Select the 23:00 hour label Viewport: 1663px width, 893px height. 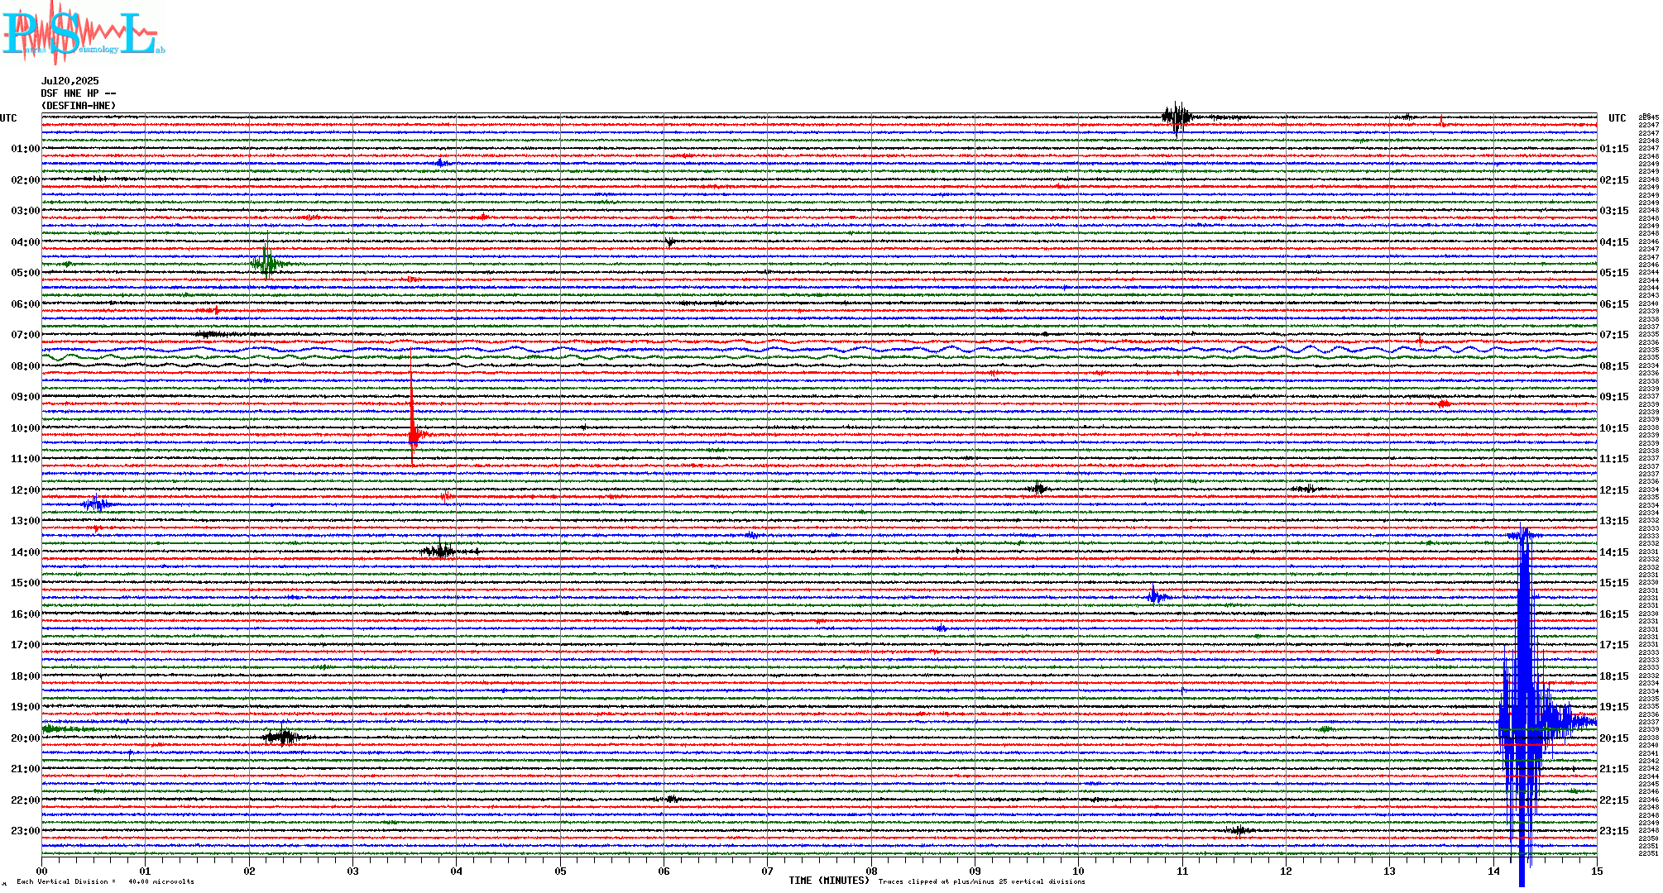26,831
